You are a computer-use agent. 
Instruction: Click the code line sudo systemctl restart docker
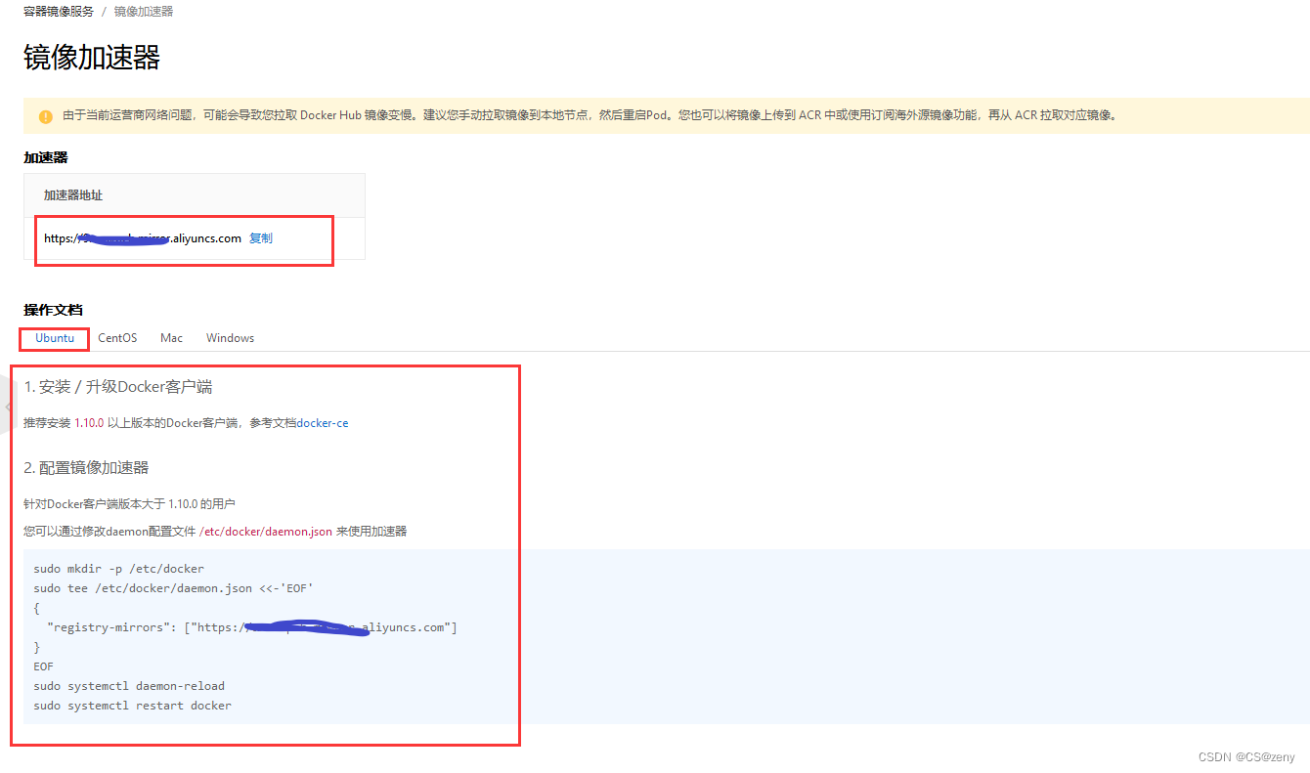pyautogui.click(x=132, y=706)
